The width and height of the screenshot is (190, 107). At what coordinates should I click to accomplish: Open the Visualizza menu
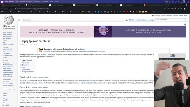[29, 2]
